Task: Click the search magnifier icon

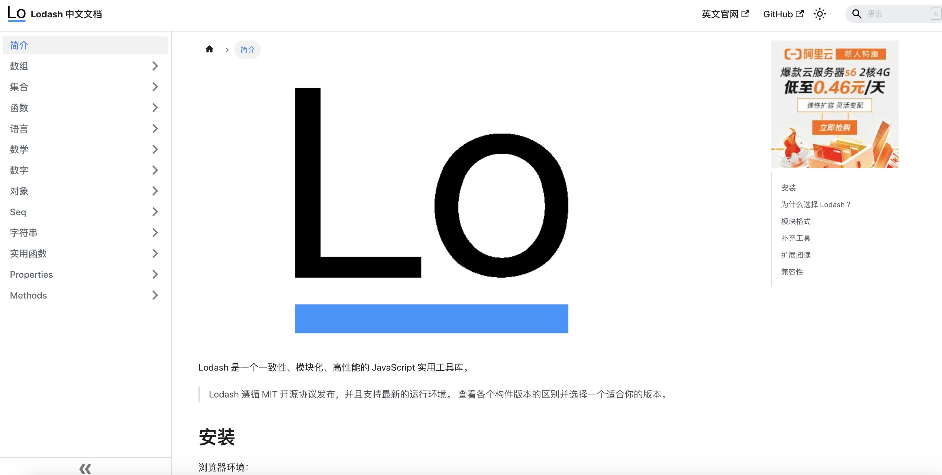Action: (857, 14)
